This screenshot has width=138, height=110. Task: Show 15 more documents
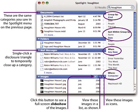pyautogui.click(x=50, y=35)
